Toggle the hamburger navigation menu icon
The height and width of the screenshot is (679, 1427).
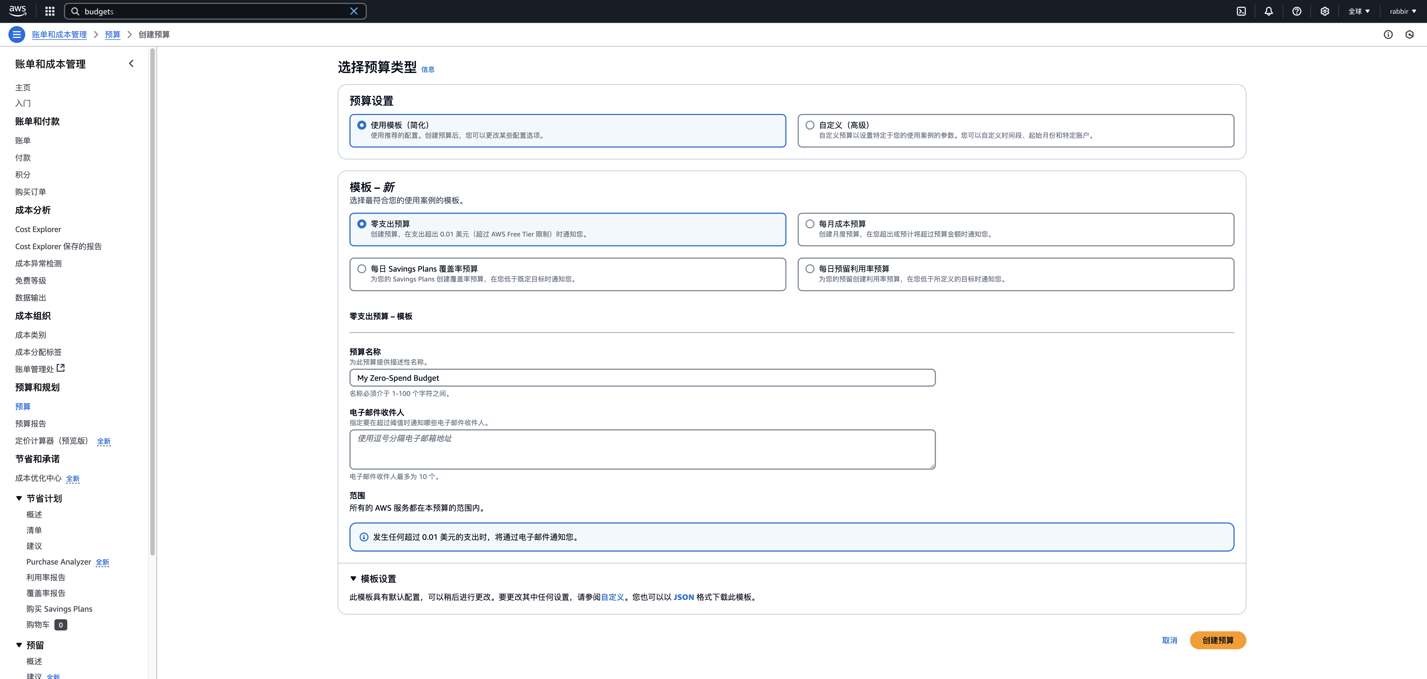pos(17,34)
